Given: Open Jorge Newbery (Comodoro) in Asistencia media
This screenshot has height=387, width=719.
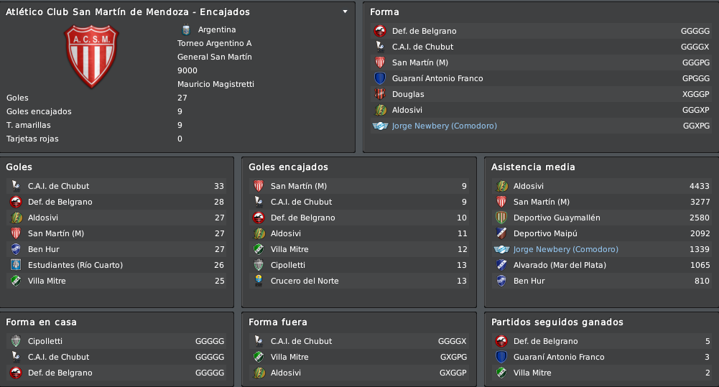Looking at the screenshot, I should coord(565,249).
